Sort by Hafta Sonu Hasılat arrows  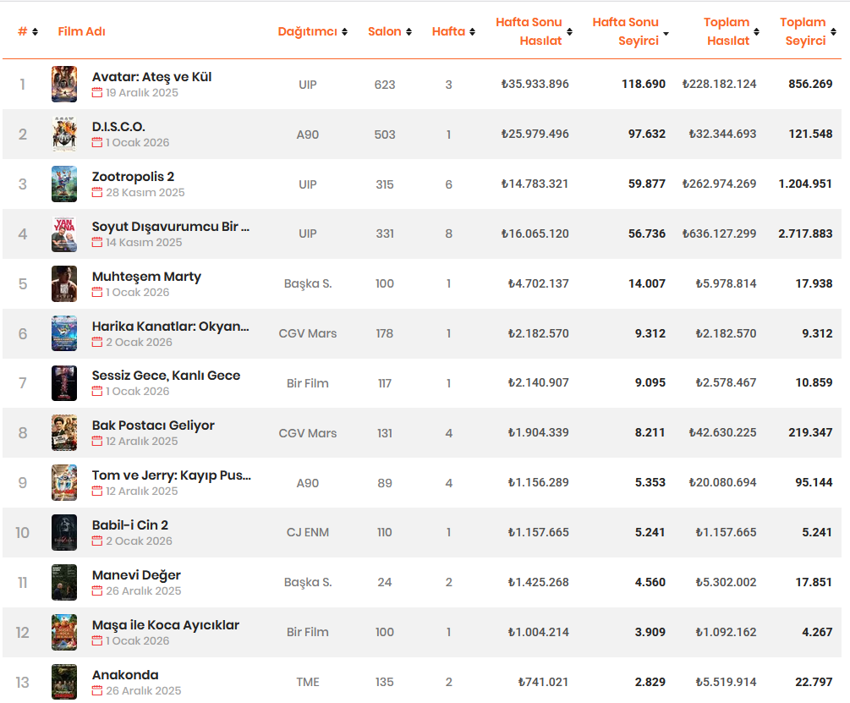pyautogui.click(x=569, y=31)
